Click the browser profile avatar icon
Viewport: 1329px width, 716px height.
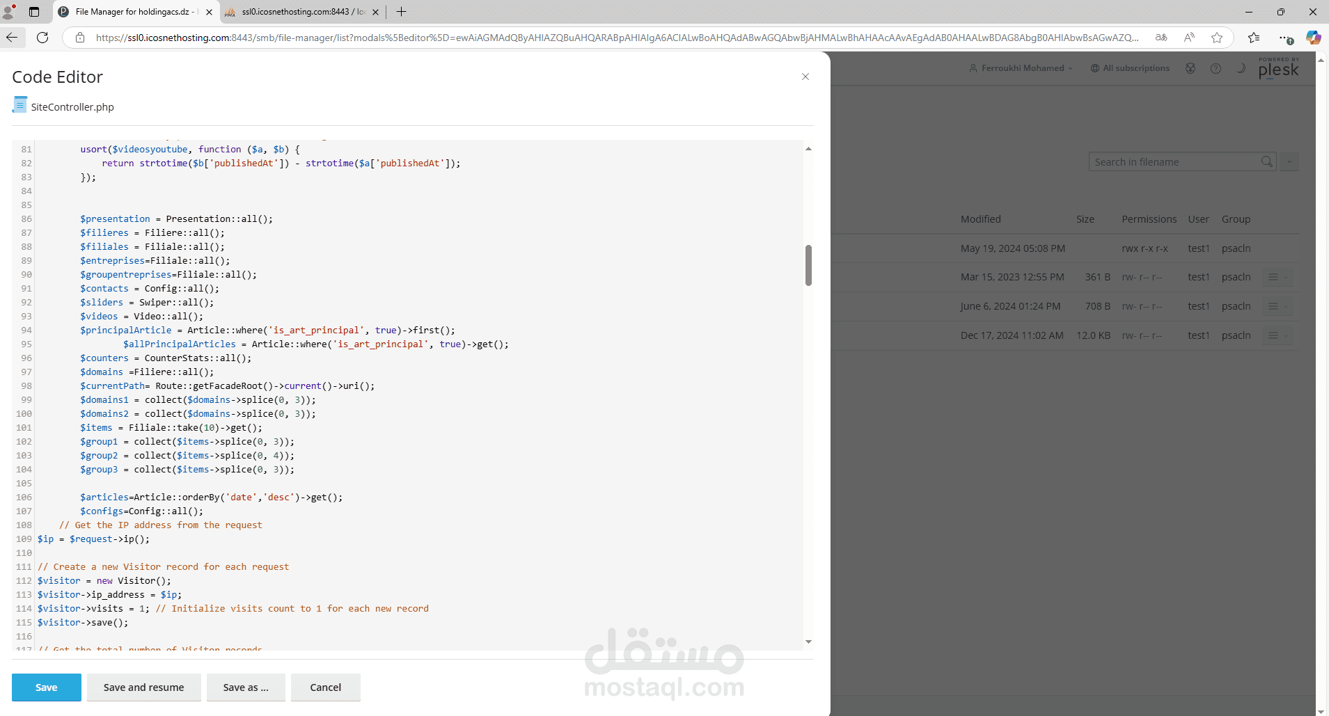[9, 12]
